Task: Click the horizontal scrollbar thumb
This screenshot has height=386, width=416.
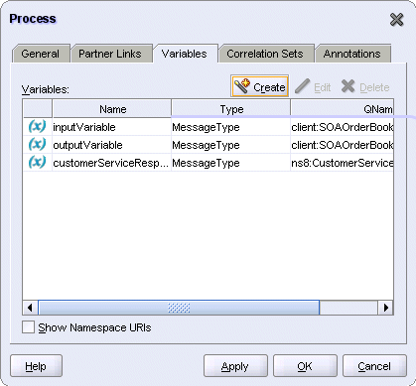Action: pyautogui.click(x=179, y=308)
